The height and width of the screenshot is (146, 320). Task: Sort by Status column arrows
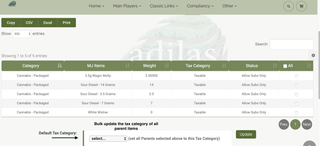click(x=275, y=66)
